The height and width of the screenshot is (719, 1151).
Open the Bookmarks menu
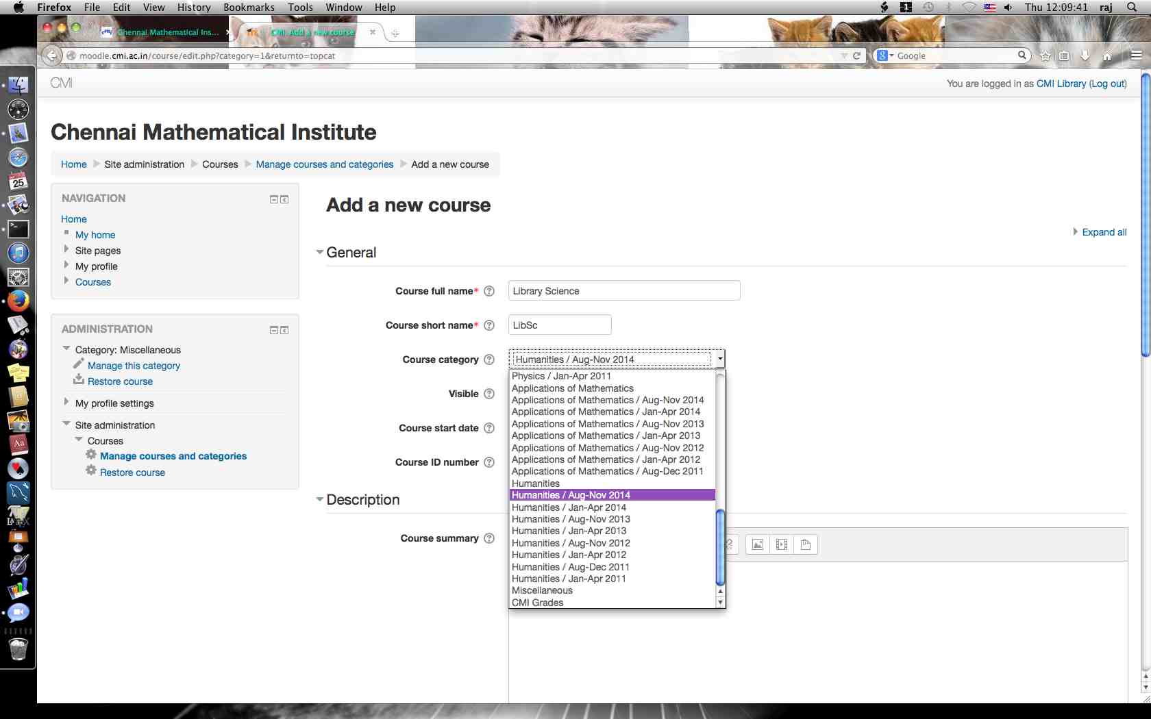click(249, 7)
